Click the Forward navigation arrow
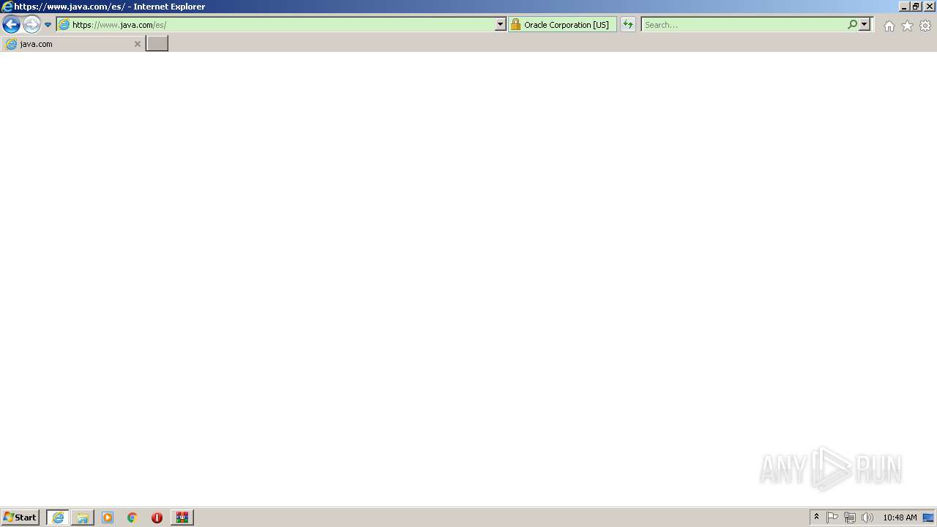 coord(31,24)
